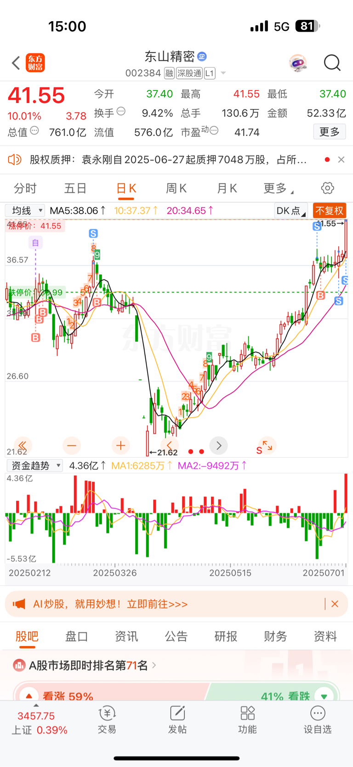Tap the enterprise verified badge next to 东山精密
This screenshot has width=353, height=767.
202,57
